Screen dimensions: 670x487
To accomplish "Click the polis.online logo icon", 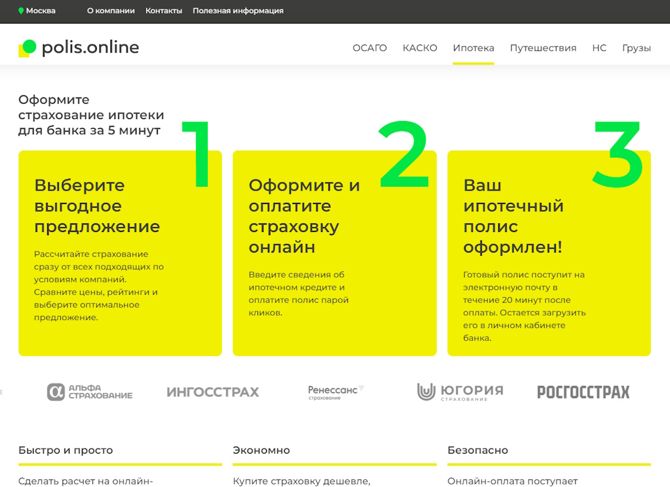I will coord(28,48).
